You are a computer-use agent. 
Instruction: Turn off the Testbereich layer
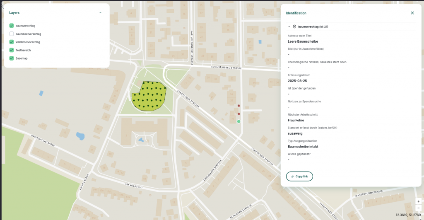tap(12, 50)
